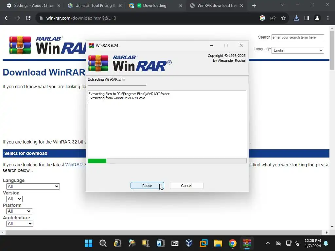This screenshot has width=335, height=251.
Task: Go back in Chrome
Action: click(7, 18)
